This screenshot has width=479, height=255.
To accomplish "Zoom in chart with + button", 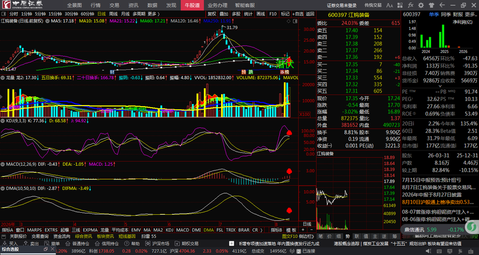I will 303,229.
